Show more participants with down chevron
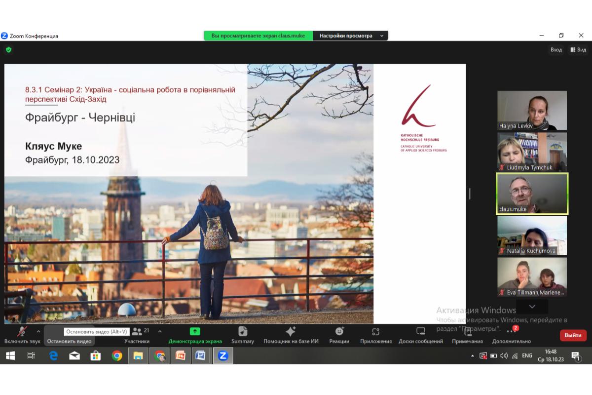The width and height of the screenshot is (592, 395). pyautogui.click(x=532, y=306)
